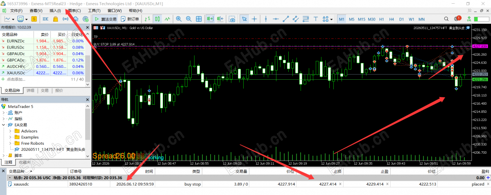The width and height of the screenshot is (491, 195).
Task: Expand the Free Robots folder
Action: 10,143
